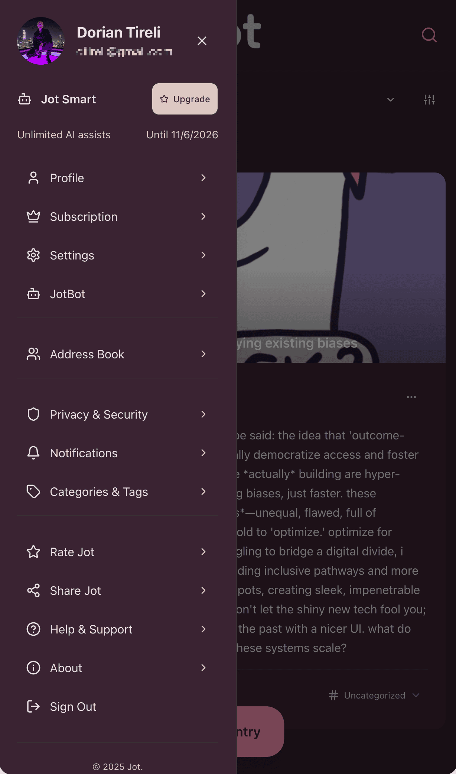Click the Categories & Tags tag icon
Image resolution: width=456 pixels, height=774 pixels.
(33, 492)
